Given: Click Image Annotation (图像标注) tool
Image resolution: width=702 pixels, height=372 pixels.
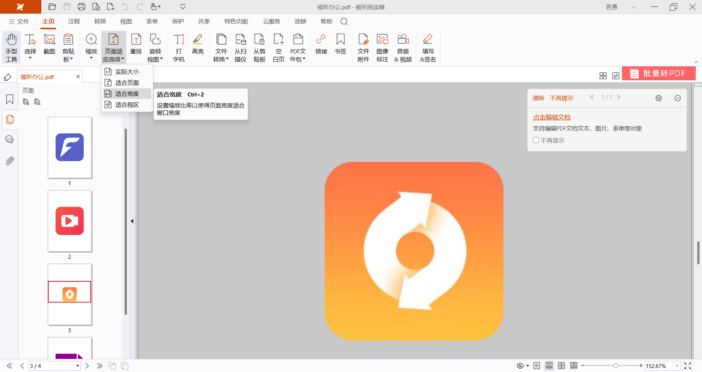Looking at the screenshot, I should click(382, 48).
